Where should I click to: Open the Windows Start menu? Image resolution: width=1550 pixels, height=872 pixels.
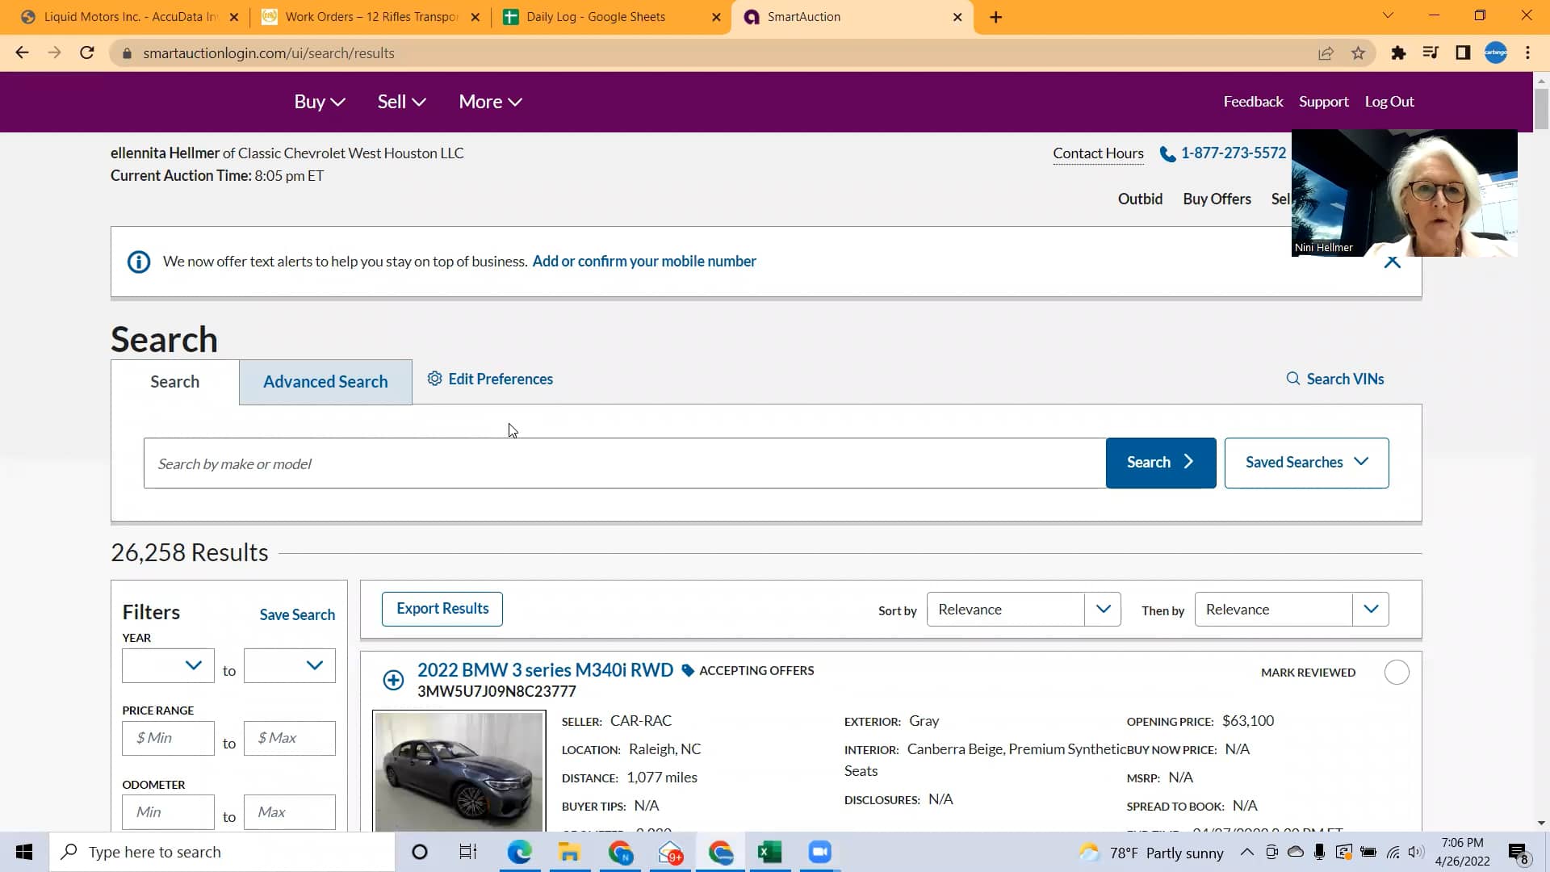point(24,852)
